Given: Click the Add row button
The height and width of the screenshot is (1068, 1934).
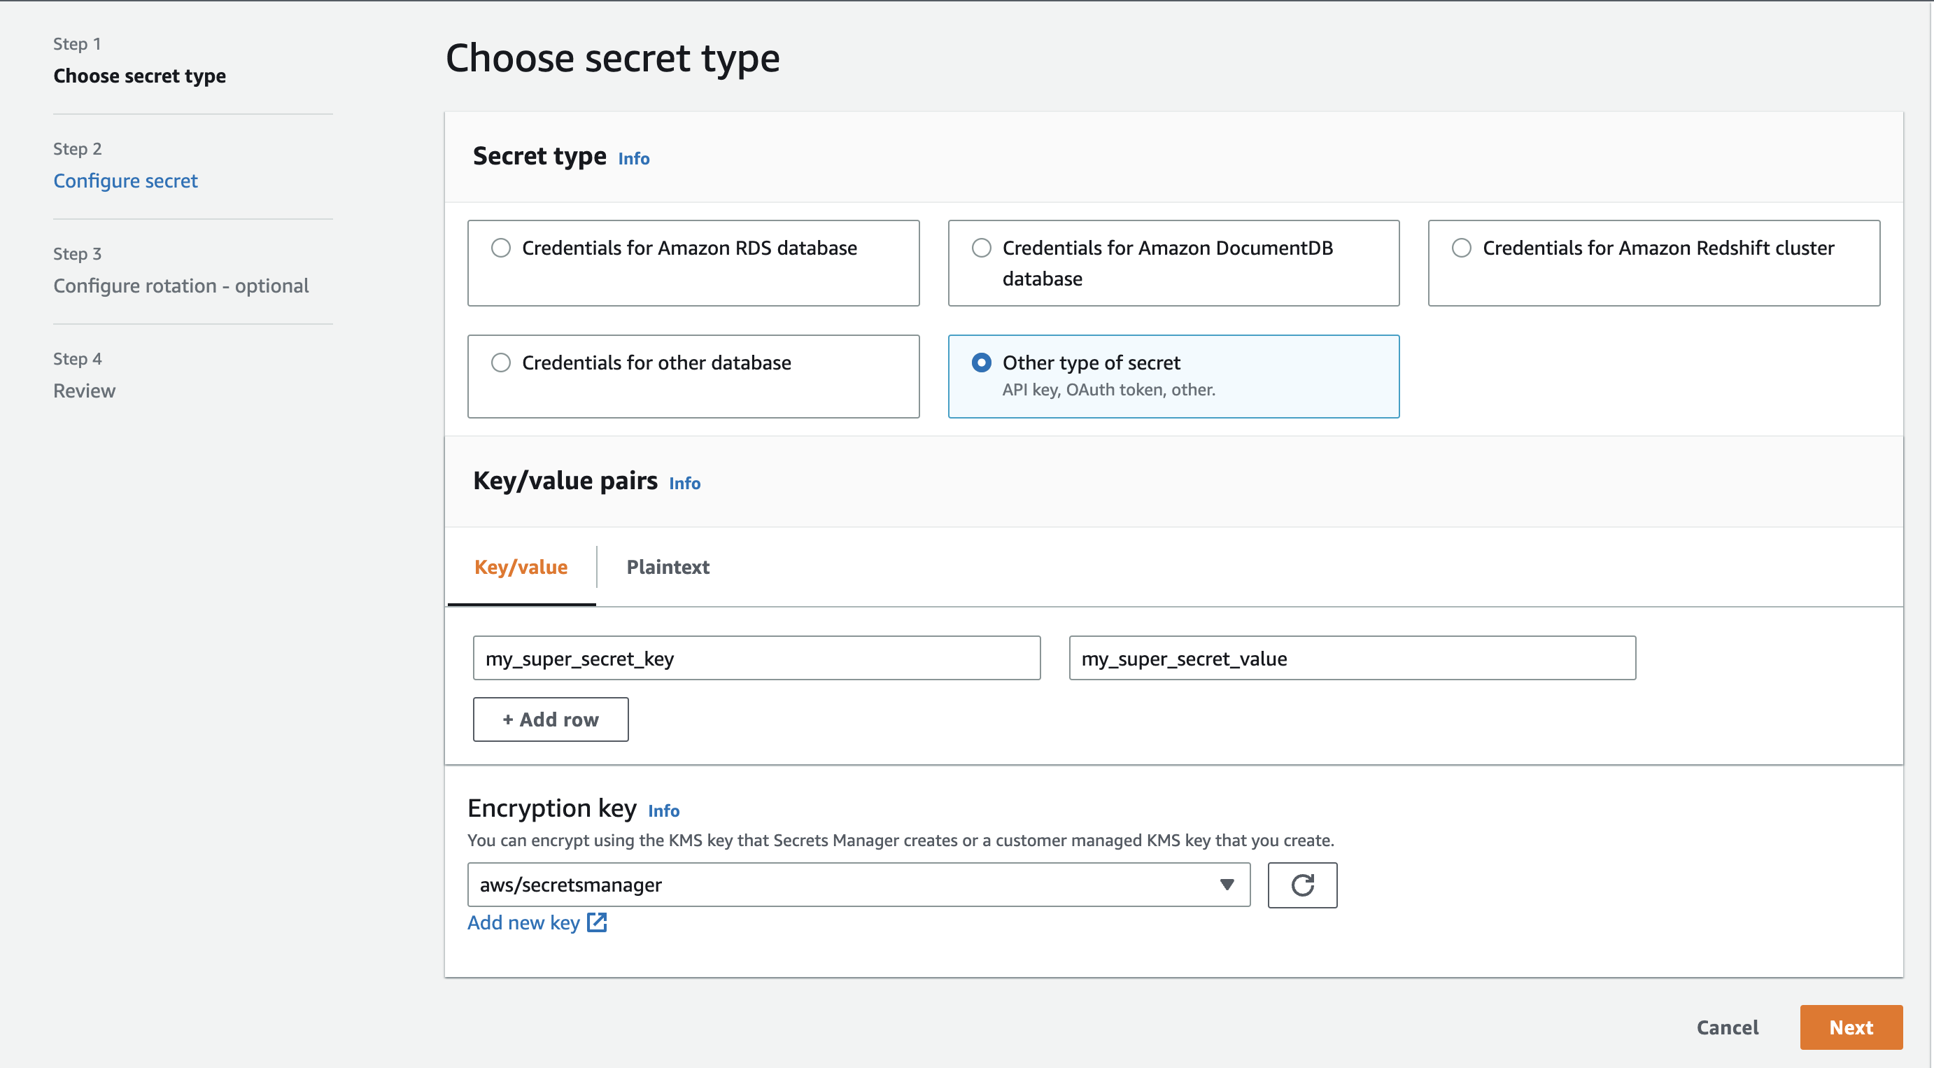Looking at the screenshot, I should [x=549, y=719].
